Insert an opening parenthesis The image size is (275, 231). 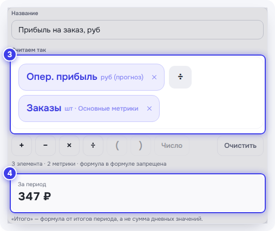117,145
